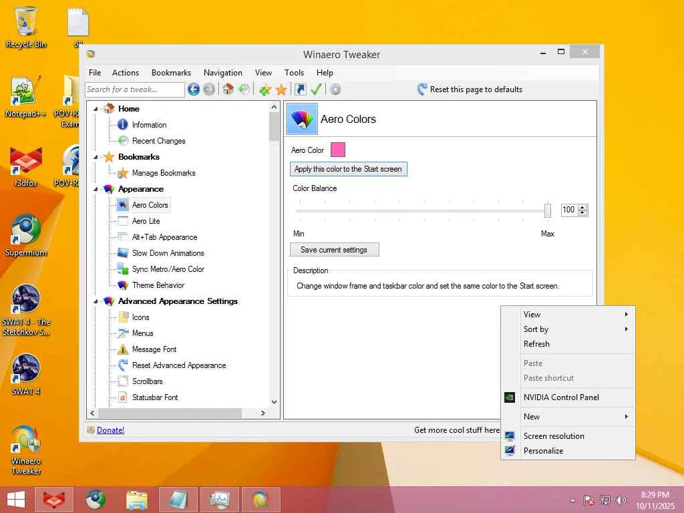Click the Action Center flag tray icon
This screenshot has height=513, width=684.
[588, 500]
